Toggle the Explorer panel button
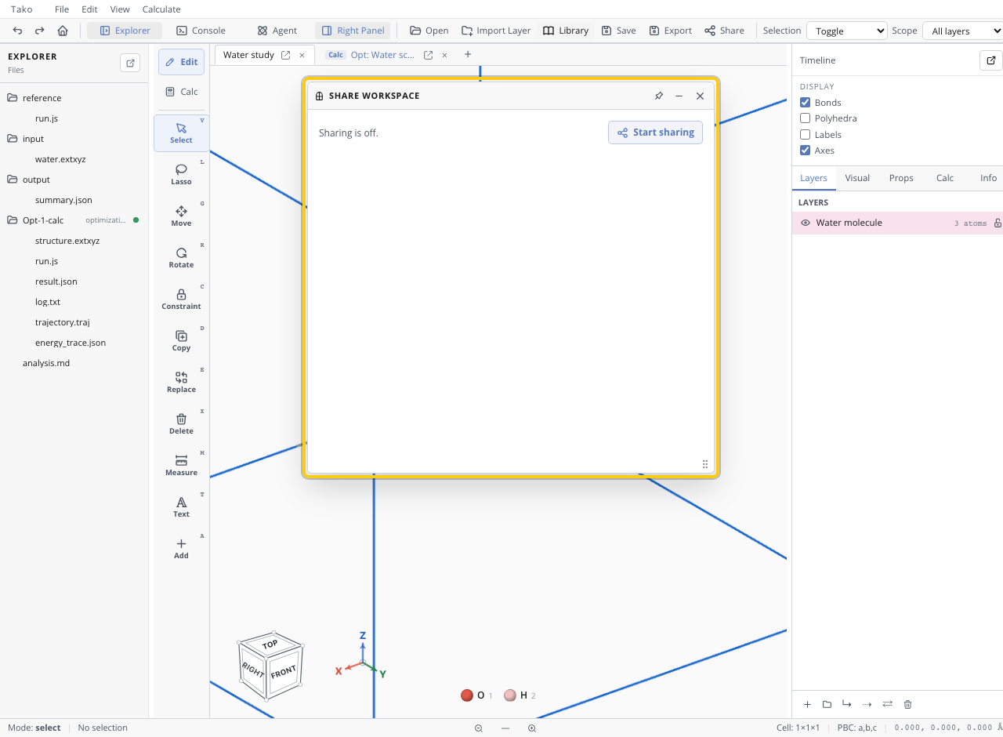Screen dimensions: 1003x737 [x=125, y=31]
